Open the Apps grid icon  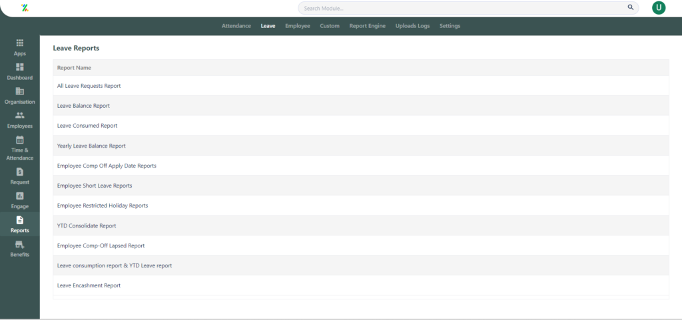click(x=19, y=43)
